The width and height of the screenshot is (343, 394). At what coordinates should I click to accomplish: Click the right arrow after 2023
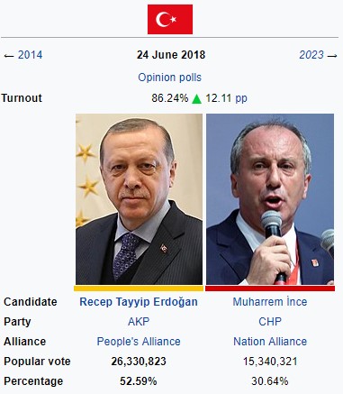coord(332,56)
